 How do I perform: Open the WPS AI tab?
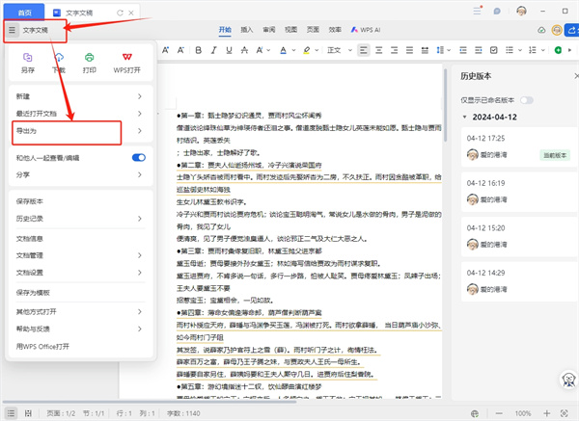[366, 30]
